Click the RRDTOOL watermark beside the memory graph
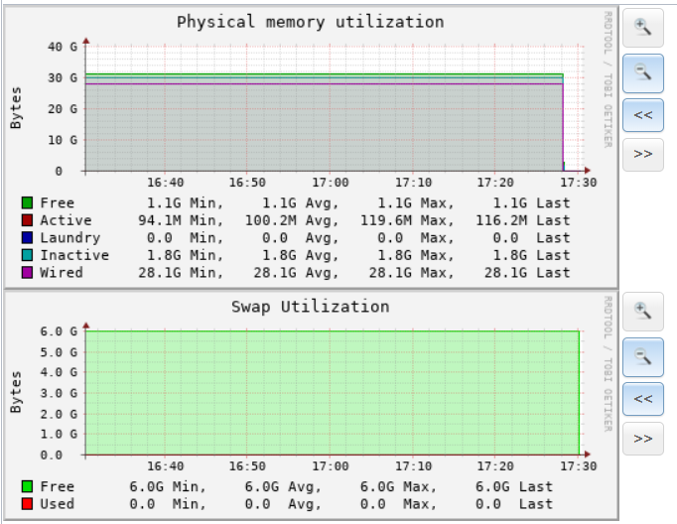 coord(608,79)
